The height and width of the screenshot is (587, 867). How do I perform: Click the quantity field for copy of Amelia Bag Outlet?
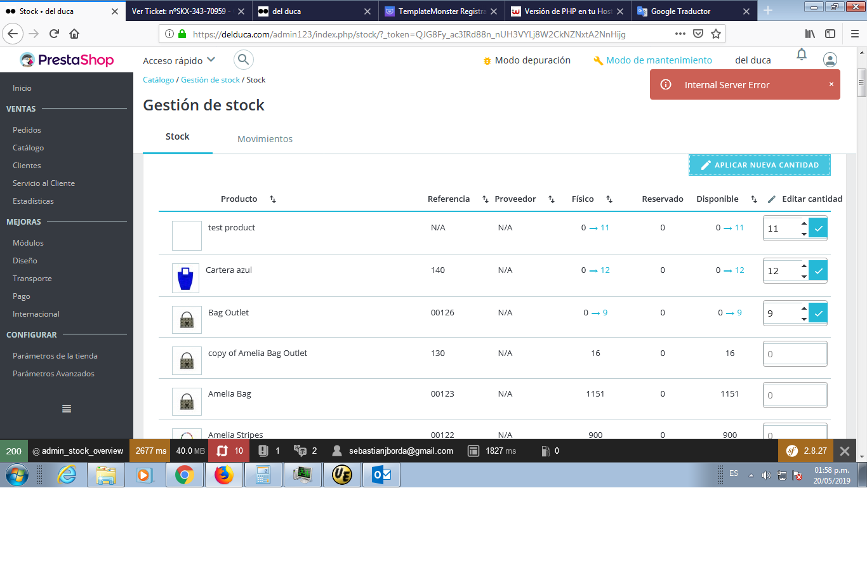tap(795, 354)
